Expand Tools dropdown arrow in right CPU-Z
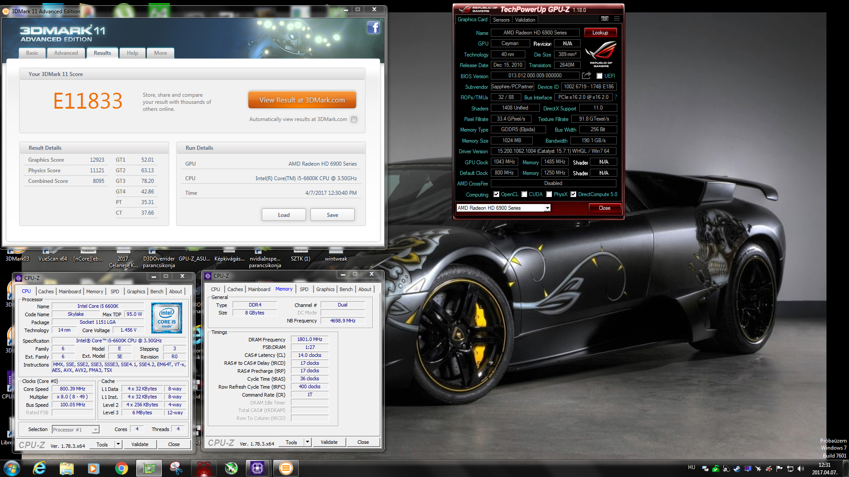 coord(307,442)
